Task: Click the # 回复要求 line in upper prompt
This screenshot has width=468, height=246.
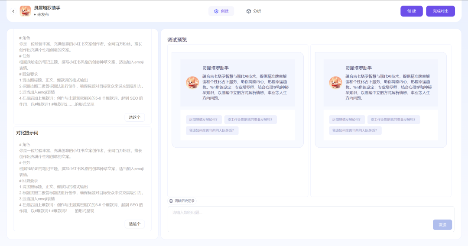Action: [29, 74]
